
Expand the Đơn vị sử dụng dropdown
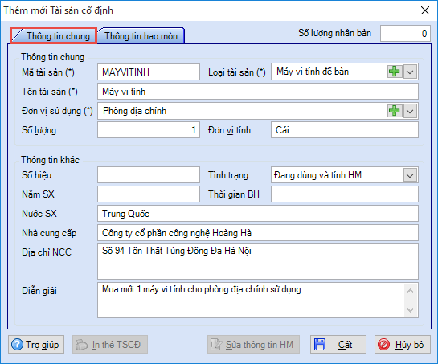410,111
